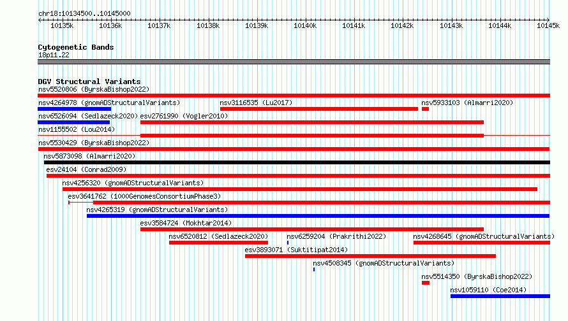This screenshot has width=568, height=321.
Task: Open the esv3893071 (Suktitipat2014) label
Action: 296,250
